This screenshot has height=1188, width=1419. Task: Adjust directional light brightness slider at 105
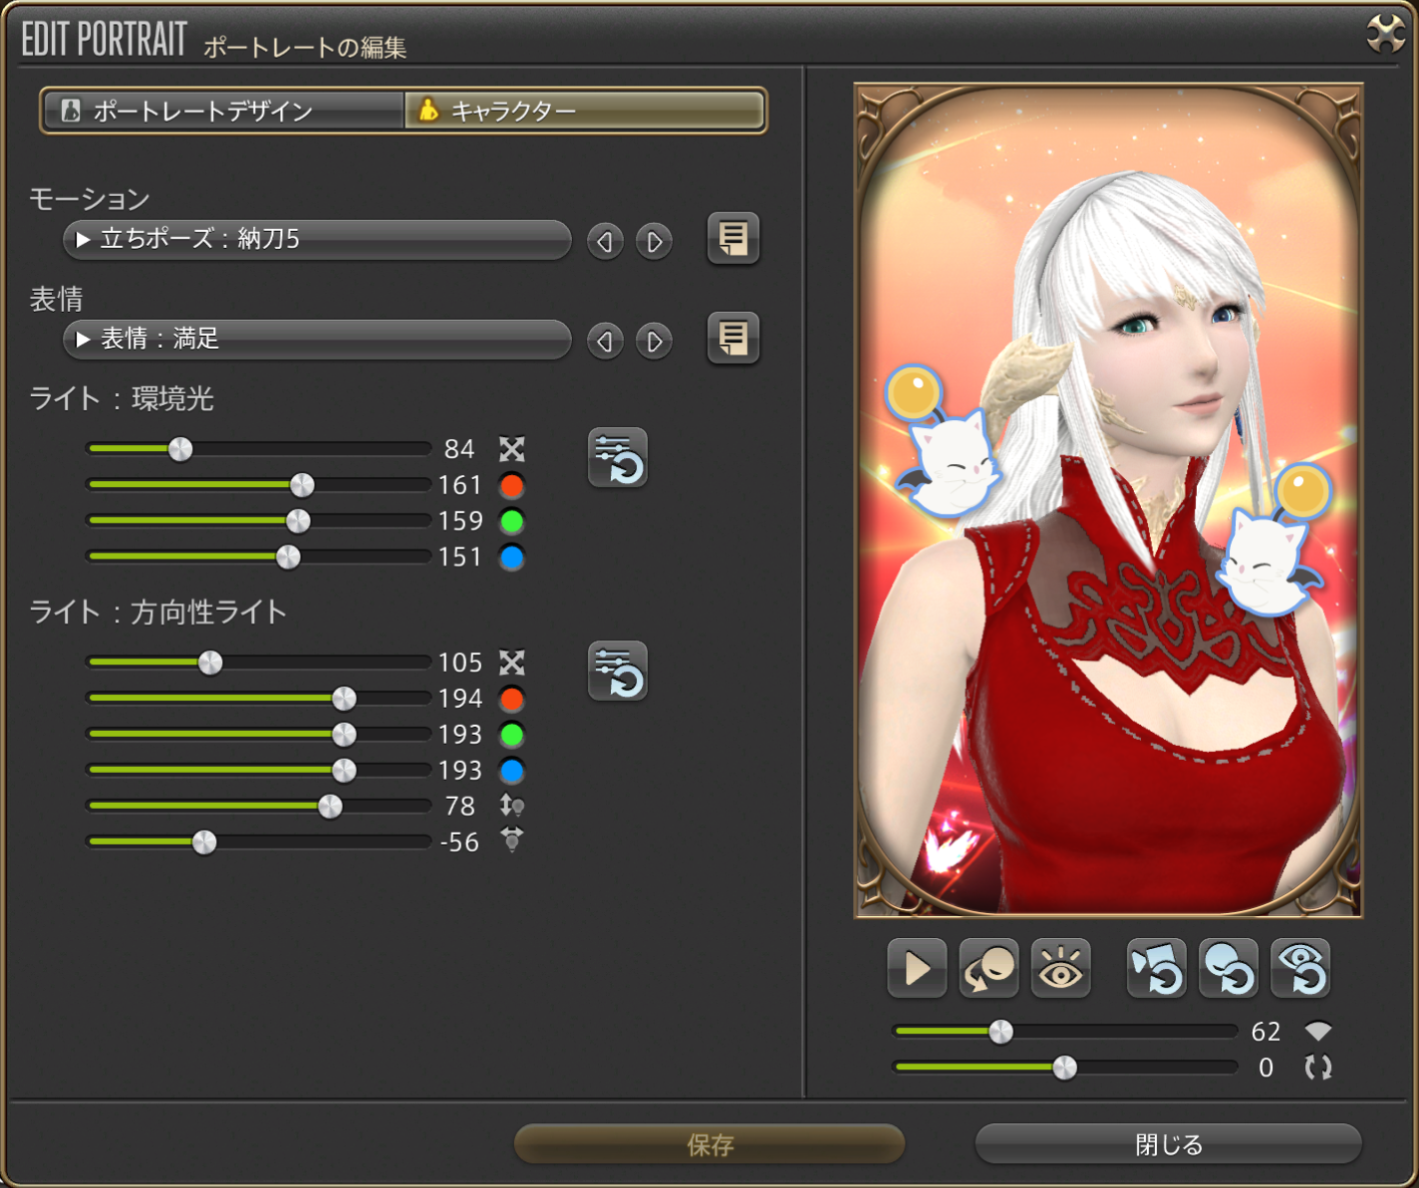[x=259, y=662]
